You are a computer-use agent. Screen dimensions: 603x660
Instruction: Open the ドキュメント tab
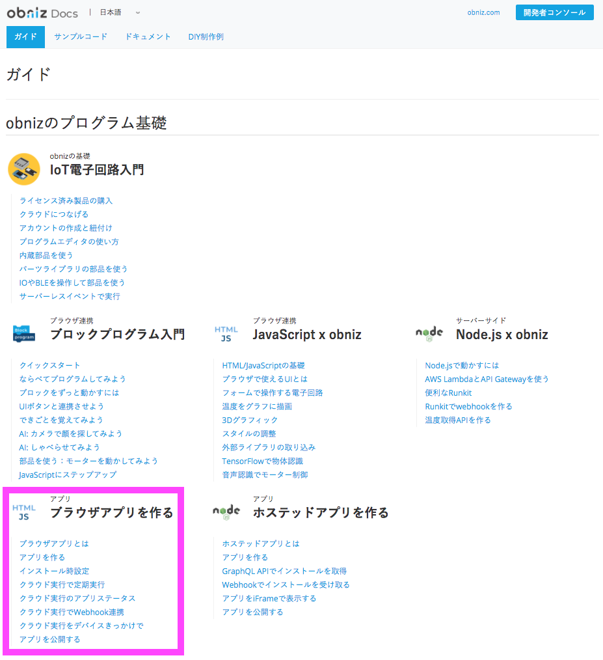point(148,36)
